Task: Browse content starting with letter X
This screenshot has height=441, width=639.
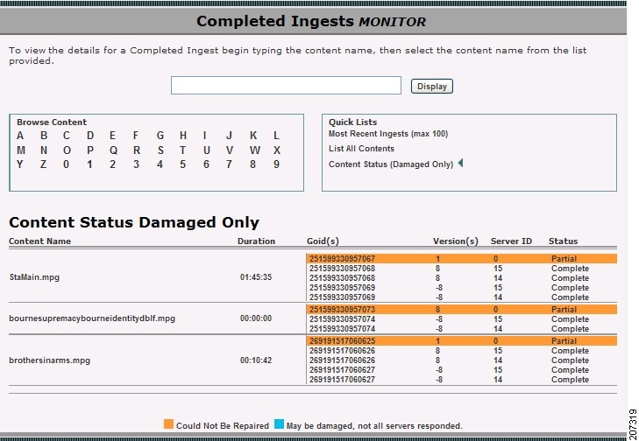Action: pos(277,150)
